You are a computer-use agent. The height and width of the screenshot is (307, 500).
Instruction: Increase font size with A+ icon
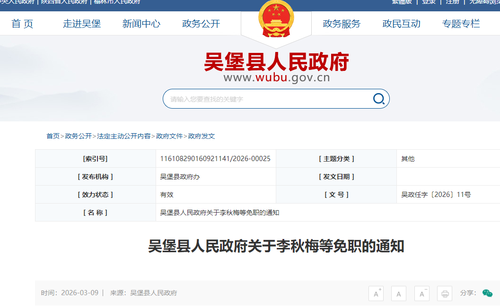tap(376, 293)
